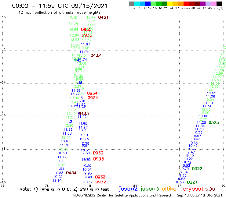The height and width of the screenshot is (198, 226).
Task: Select the green '0321' time label
Action: 192,182
